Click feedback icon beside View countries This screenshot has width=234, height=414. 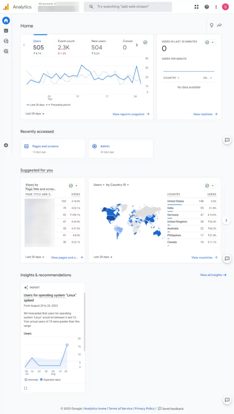coord(227,258)
